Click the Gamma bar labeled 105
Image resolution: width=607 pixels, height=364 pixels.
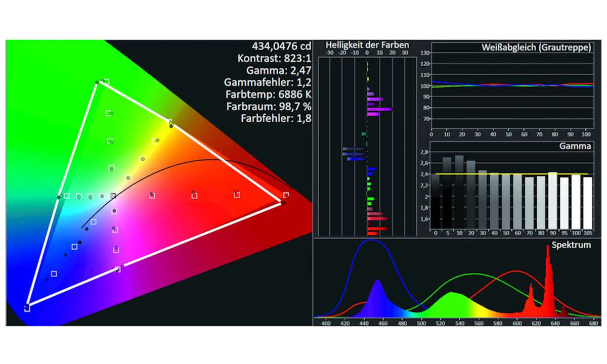pos(588,202)
